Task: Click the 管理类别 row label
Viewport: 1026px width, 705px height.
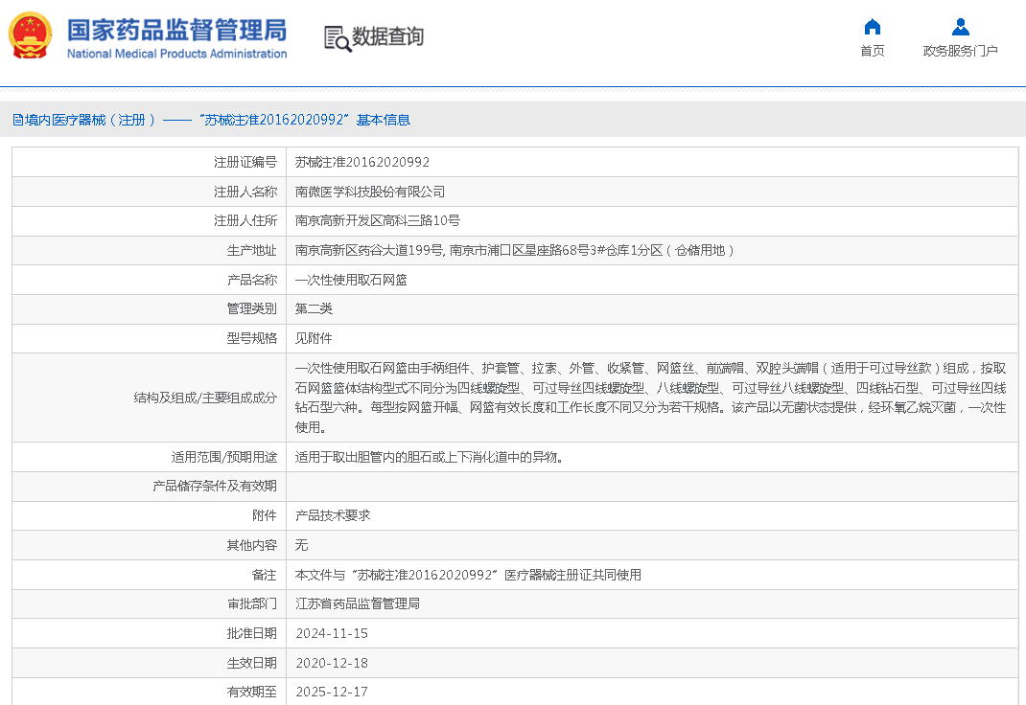Action: point(252,308)
